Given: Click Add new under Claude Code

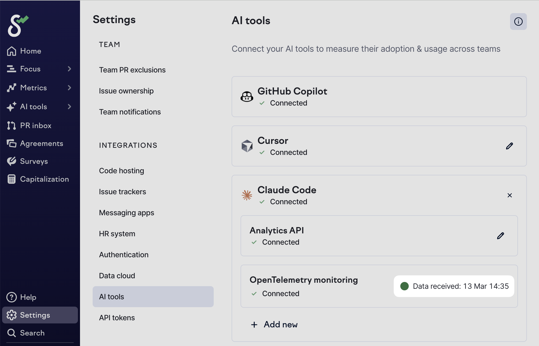Looking at the screenshot, I should point(275,324).
